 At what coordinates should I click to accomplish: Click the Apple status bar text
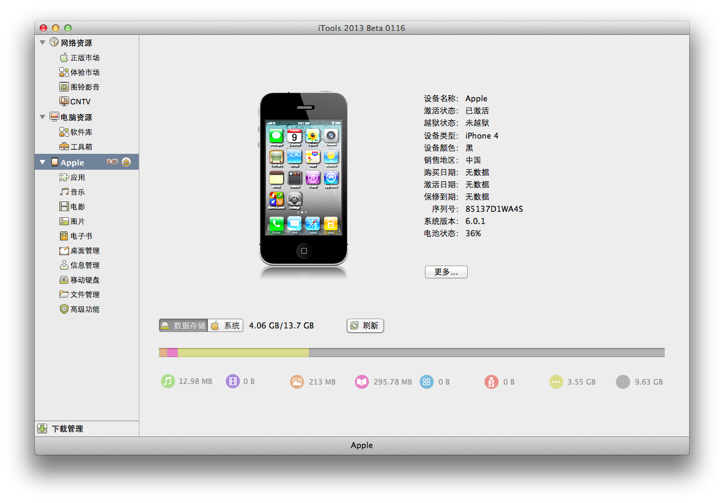coord(361,446)
